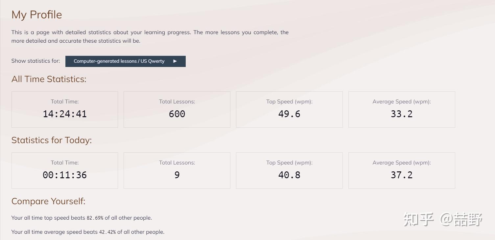Select the all-time Top Speed value 49.6
The image size is (495, 240).
[x=289, y=114]
